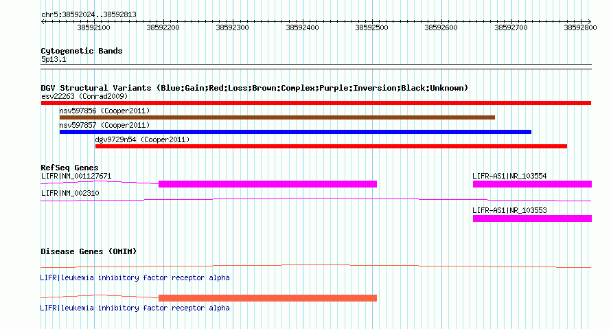Click the LIFR-AS1|NR_103553 gene label
This screenshot has width=611, height=329.
pos(509,210)
